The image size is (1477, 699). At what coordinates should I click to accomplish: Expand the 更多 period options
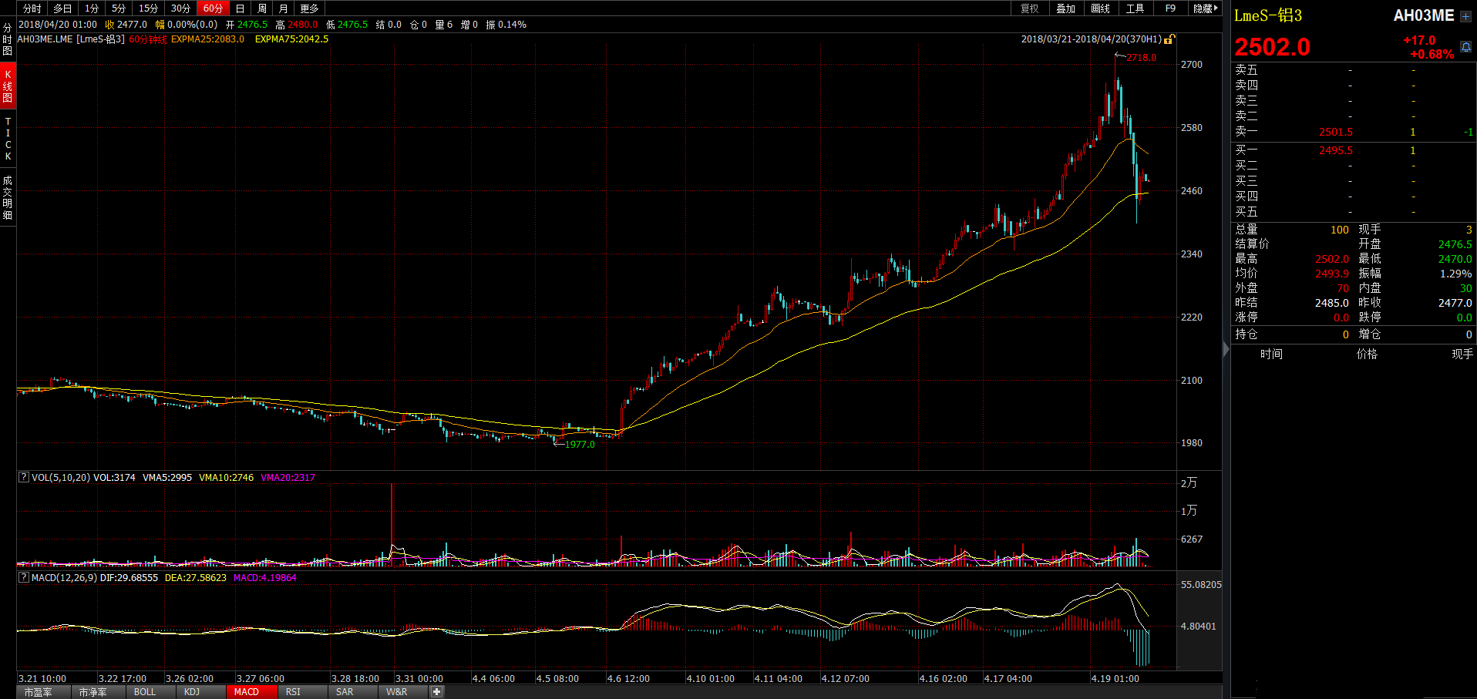point(309,8)
